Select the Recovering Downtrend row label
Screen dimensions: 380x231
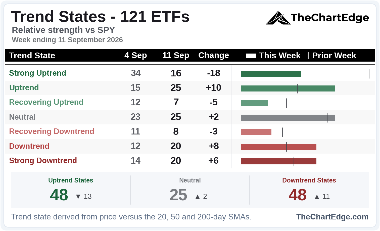click(x=52, y=131)
